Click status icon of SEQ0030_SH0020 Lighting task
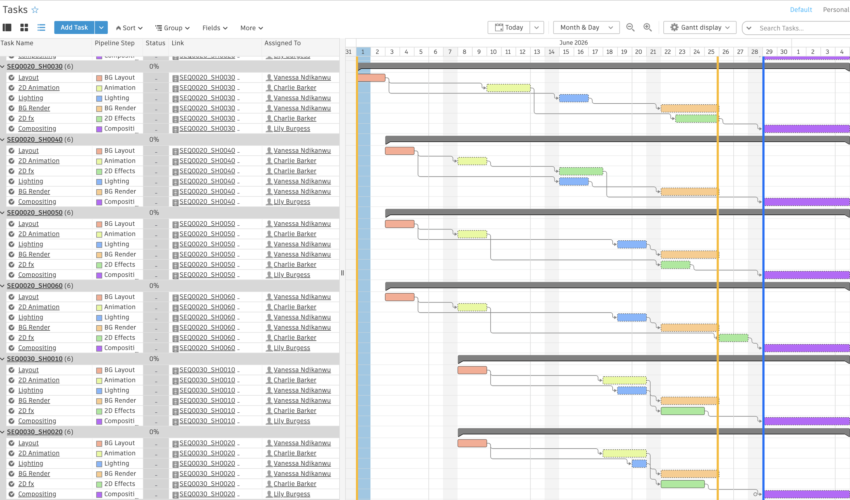 (12, 463)
